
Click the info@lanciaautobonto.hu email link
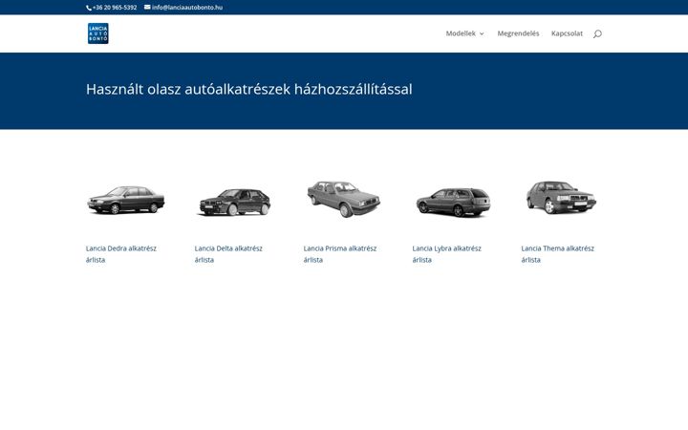[187, 8]
